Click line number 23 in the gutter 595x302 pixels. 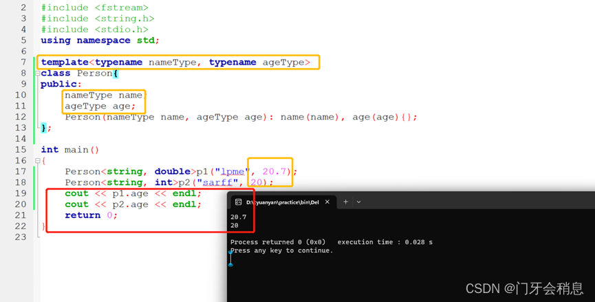[x=21, y=237]
